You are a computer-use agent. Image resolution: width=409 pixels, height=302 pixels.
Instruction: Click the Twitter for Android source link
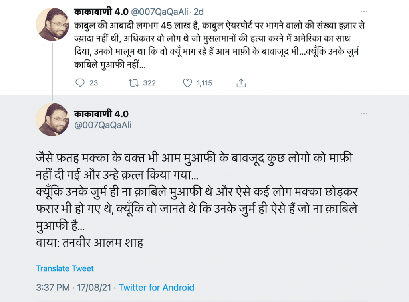[156, 287]
